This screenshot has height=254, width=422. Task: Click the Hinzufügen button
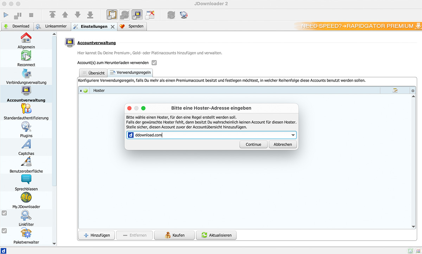(x=96, y=235)
